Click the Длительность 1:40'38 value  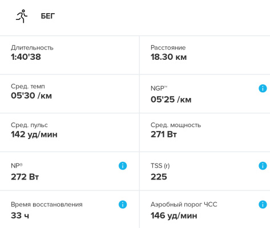[26, 57]
